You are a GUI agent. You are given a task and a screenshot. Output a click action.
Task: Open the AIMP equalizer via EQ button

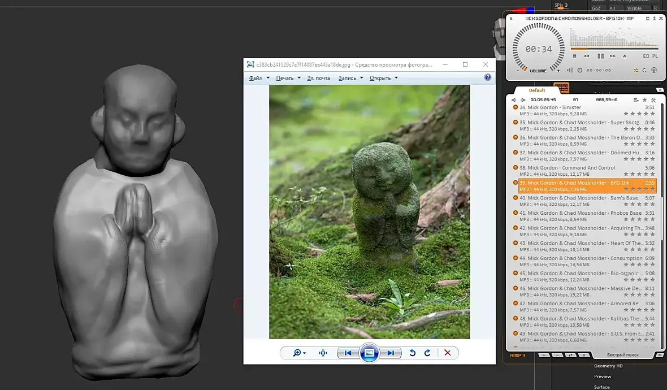[x=646, y=56]
